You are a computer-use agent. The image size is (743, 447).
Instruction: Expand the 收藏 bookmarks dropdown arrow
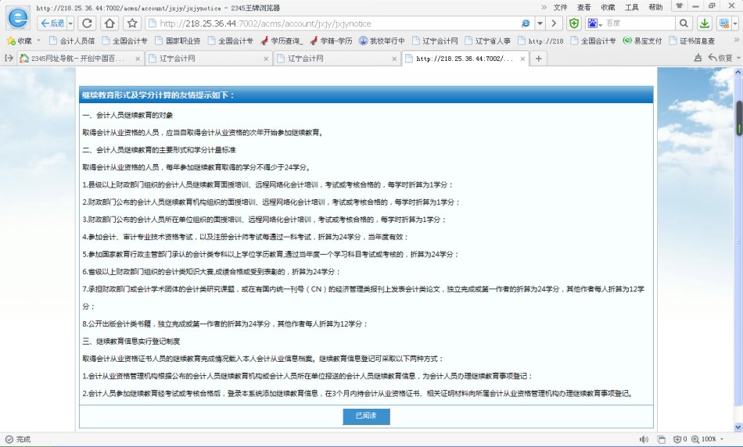(x=38, y=41)
